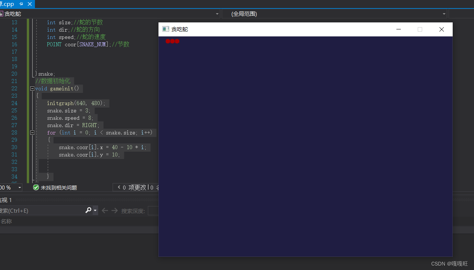474x270 pixels.
Task: Click the int dir;//蛇的方向 line
Action: click(x=73, y=30)
